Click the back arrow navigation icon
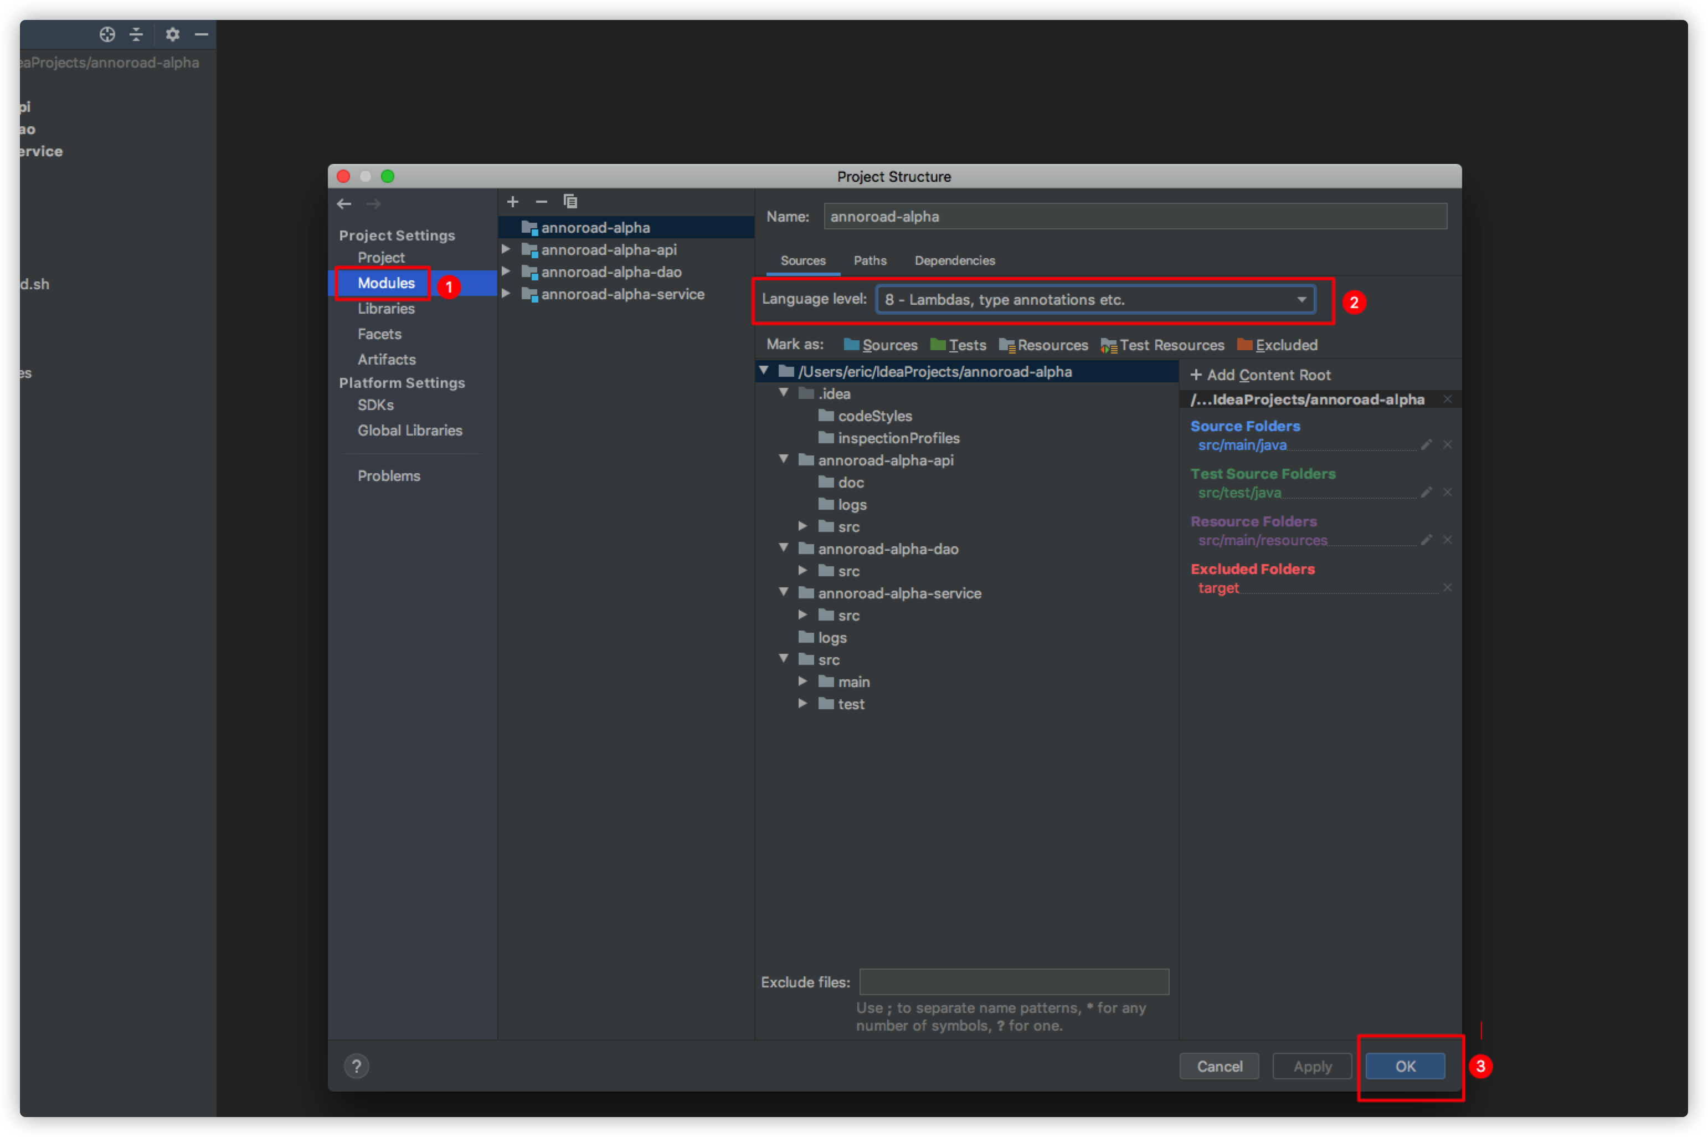1708x1137 pixels. coord(344,204)
